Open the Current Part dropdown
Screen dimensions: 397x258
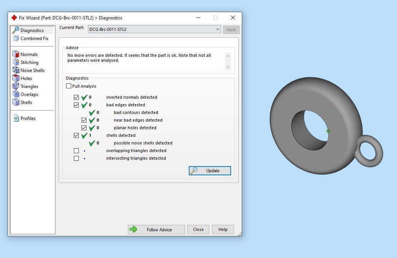click(x=155, y=29)
